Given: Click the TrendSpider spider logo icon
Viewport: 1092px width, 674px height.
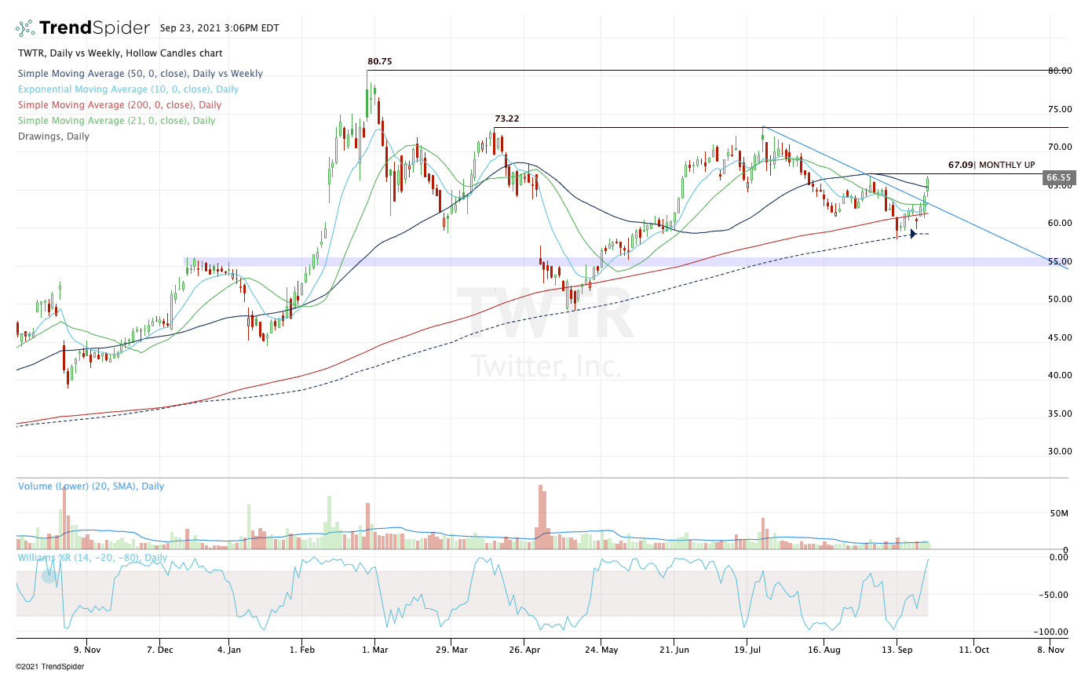Looking at the screenshot, I should point(25,28).
